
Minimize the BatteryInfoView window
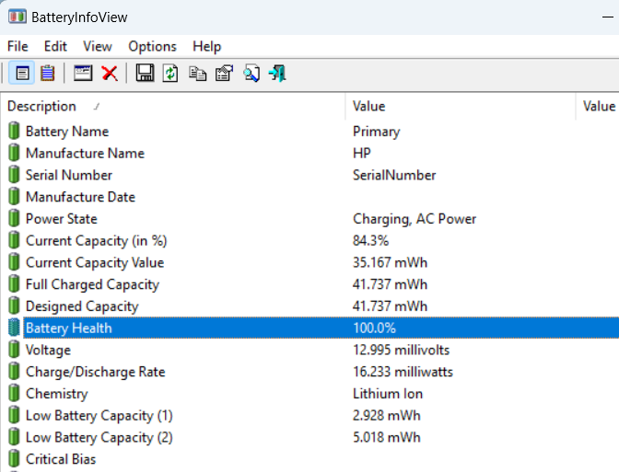pos(608,17)
